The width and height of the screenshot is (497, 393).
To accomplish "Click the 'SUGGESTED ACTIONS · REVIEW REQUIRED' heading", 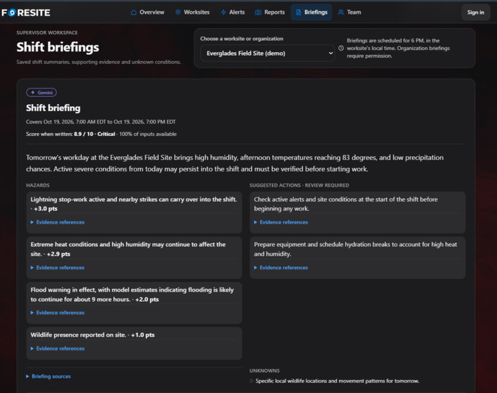I will [x=299, y=185].
